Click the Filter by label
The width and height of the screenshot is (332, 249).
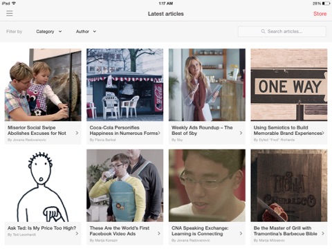point(14,32)
